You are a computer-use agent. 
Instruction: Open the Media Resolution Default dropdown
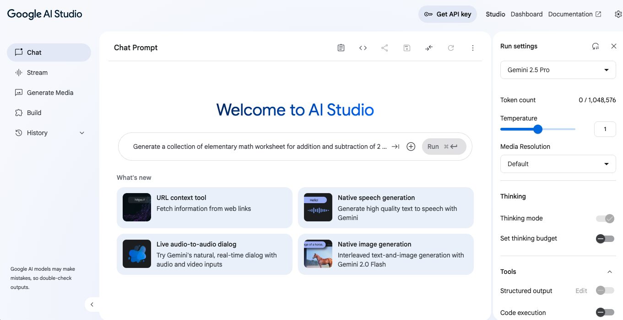coord(558,164)
